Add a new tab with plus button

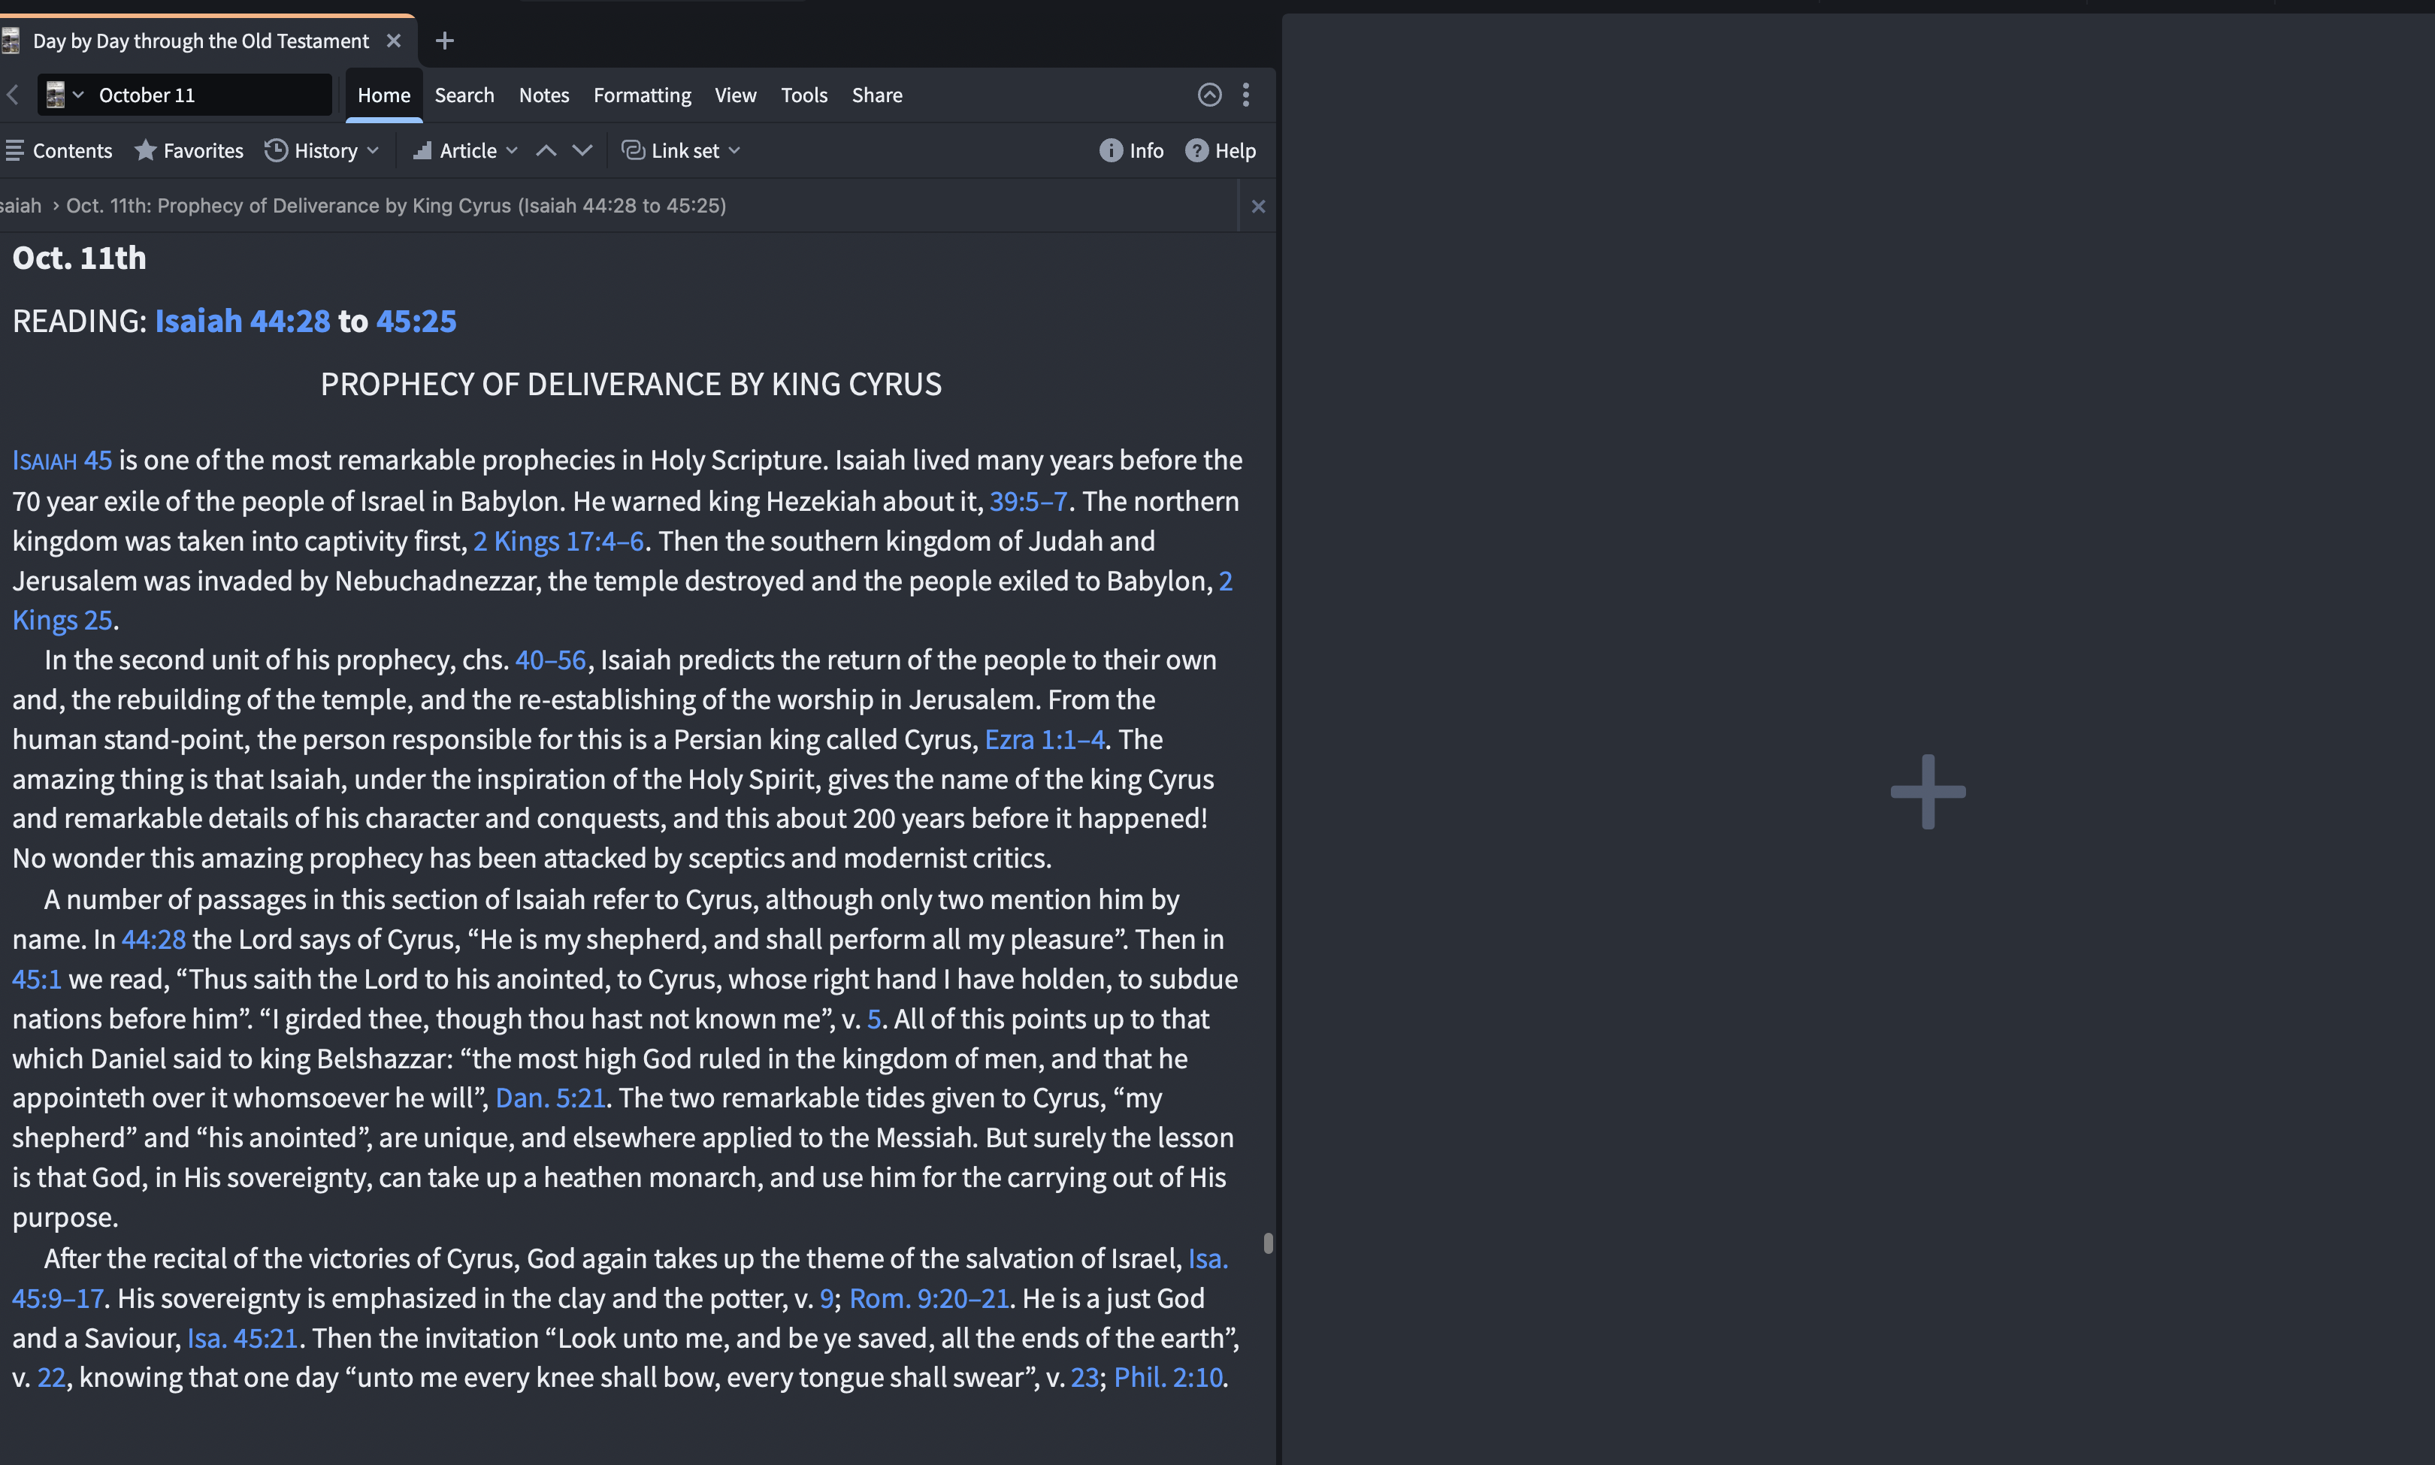[444, 41]
